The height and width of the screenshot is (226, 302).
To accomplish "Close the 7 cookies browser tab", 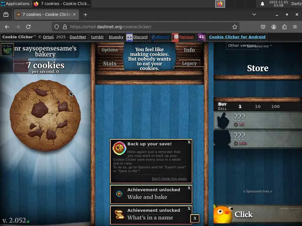I will (74, 14).
